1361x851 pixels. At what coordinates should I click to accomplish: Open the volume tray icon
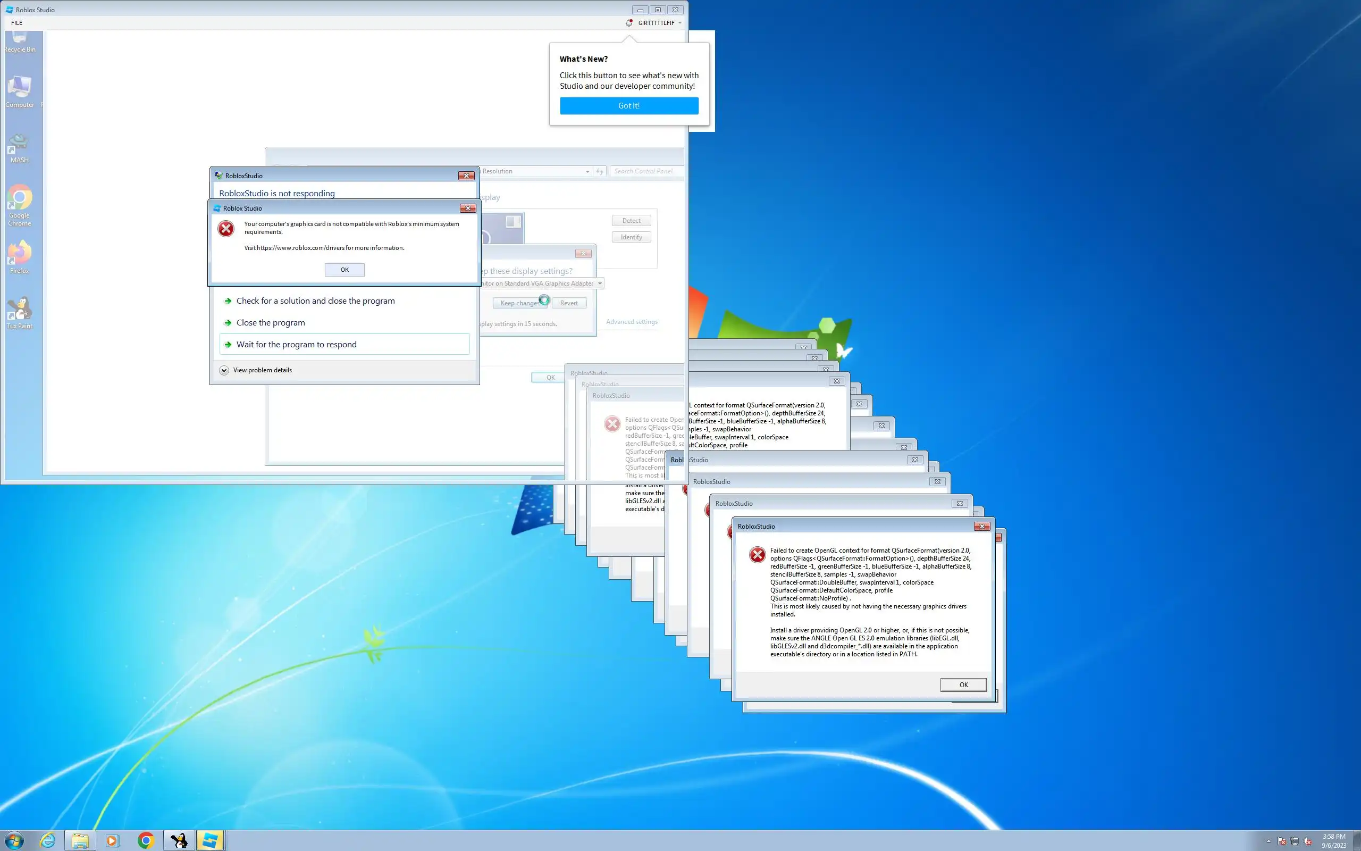tap(1308, 841)
